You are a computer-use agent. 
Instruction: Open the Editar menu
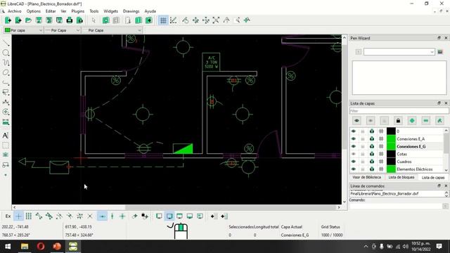tap(51, 11)
